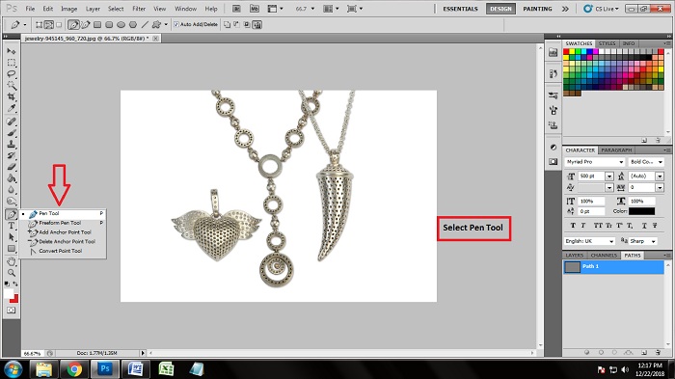This screenshot has height=379, width=675.
Task: Choose Line shape in options bar
Action: pos(145,25)
